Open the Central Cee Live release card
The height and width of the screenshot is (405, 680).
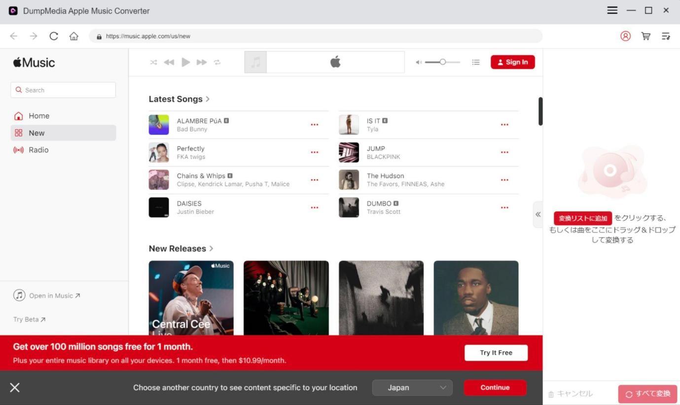click(191, 298)
